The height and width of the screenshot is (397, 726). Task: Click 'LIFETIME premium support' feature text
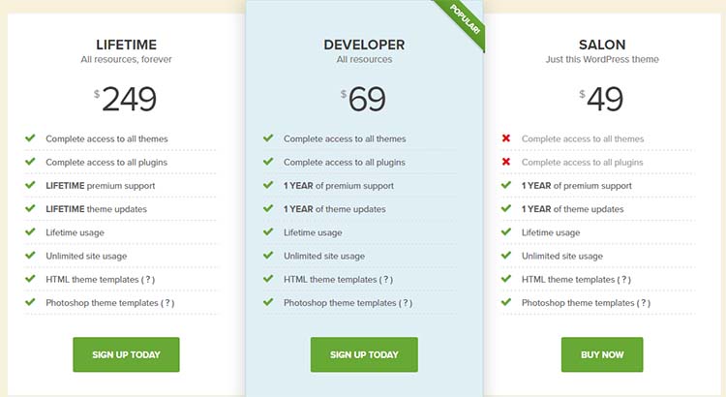pos(101,186)
